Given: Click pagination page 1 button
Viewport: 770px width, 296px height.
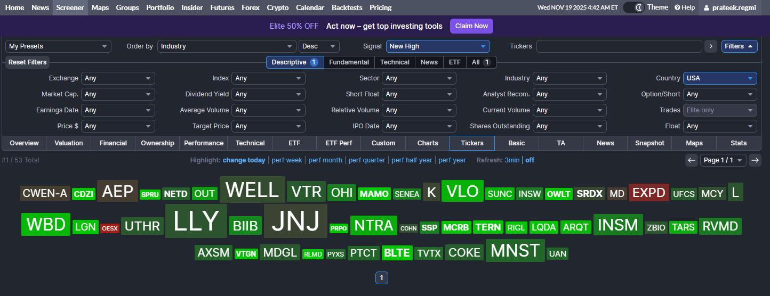Looking at the screenshot, I should point(381,277).
